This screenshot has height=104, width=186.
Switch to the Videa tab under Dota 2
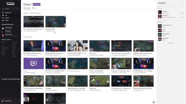click(34, 8)
